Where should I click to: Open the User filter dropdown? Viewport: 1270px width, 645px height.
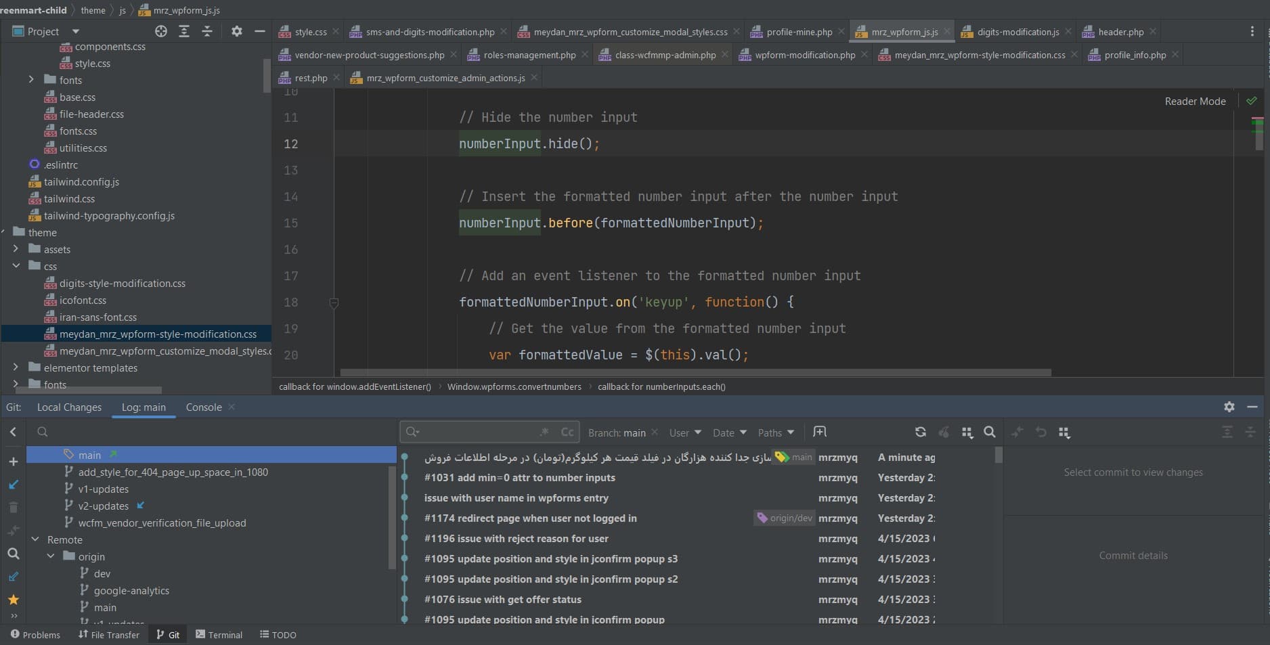pos(685,432)
